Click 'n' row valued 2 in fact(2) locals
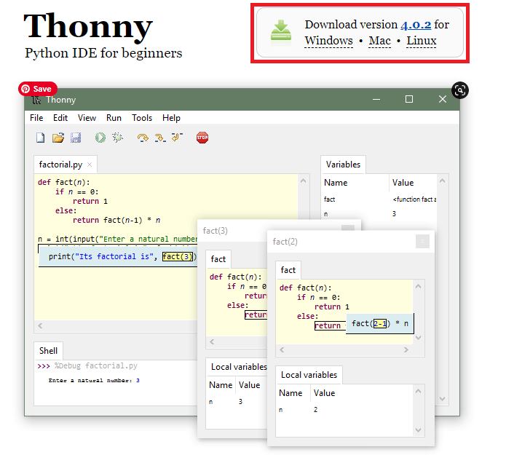506x455 pixels. click(345, 410)
